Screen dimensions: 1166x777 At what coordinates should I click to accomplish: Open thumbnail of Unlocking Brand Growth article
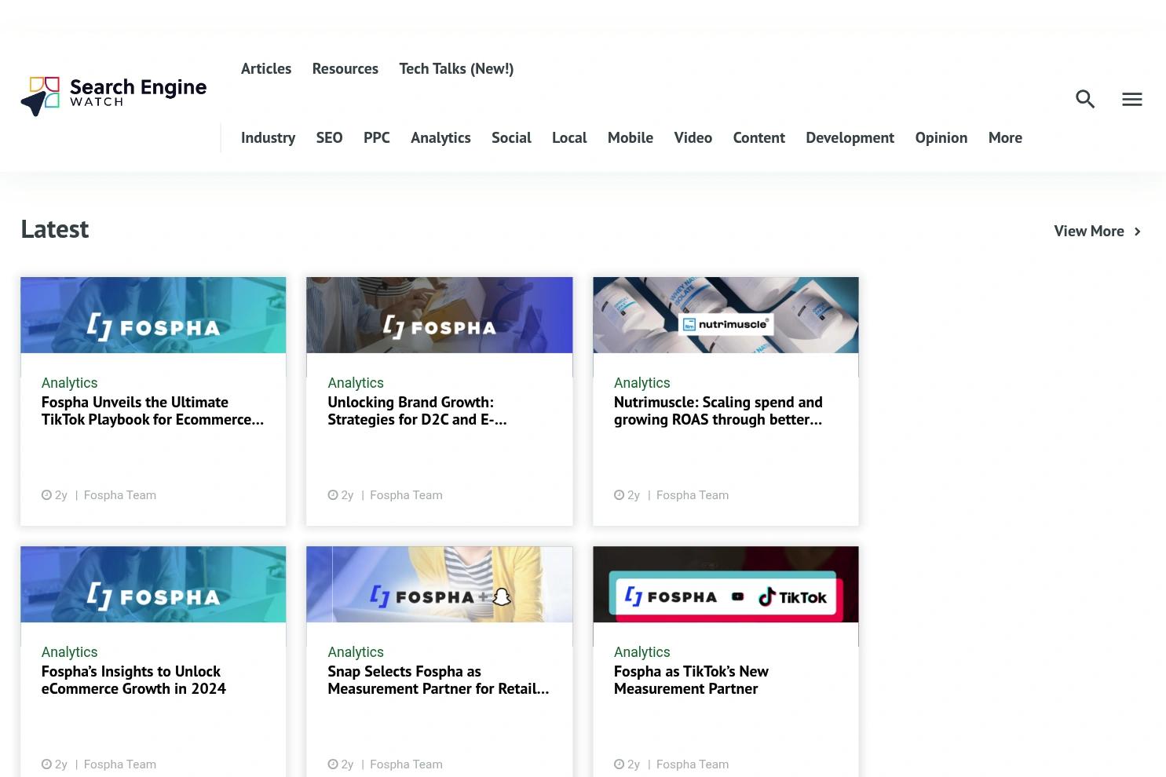[440, 315]
